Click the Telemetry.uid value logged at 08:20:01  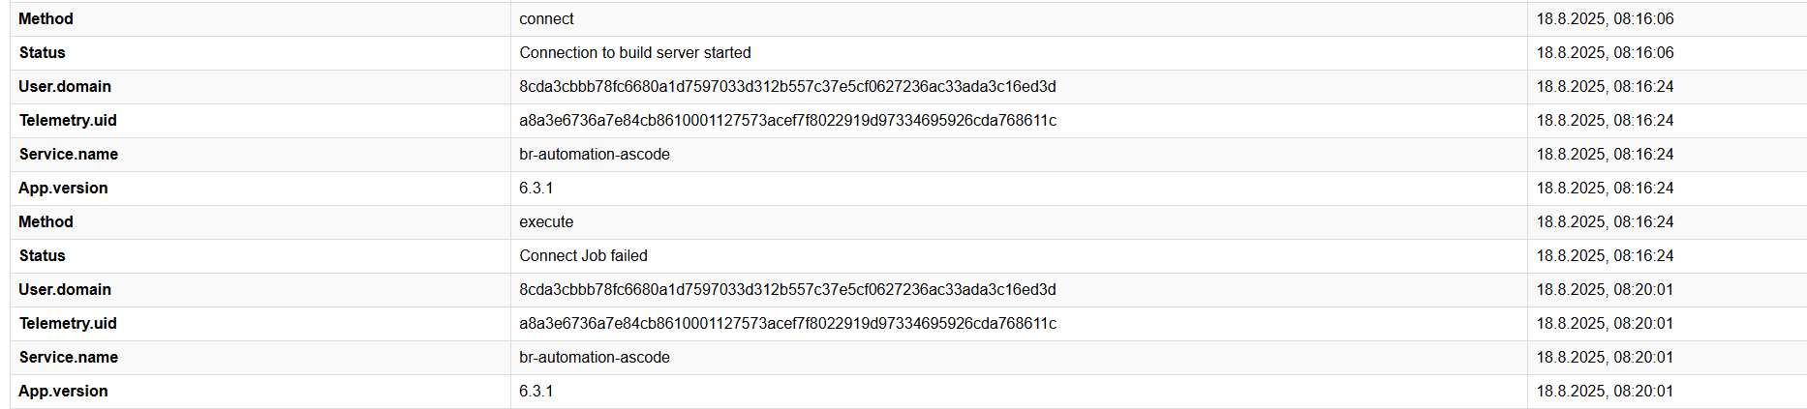(x=787, y=324)
